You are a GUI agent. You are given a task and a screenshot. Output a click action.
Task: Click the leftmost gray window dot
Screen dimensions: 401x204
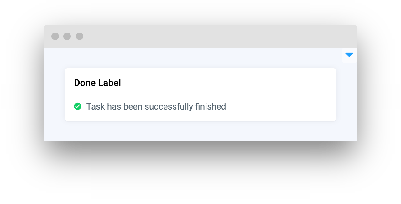55,36
